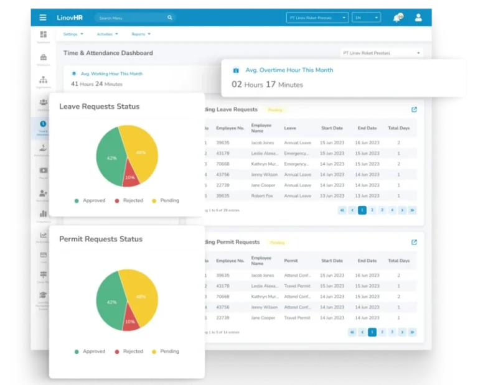Open the user profile icon

[x=419, y=17]
